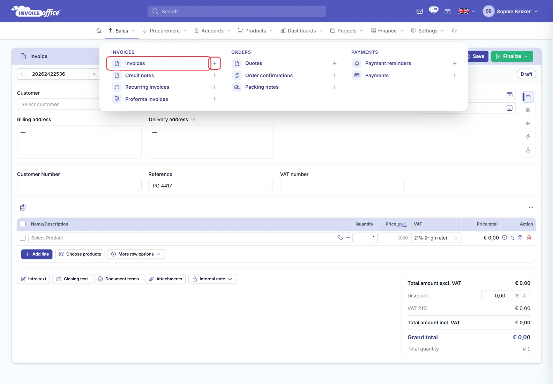
Task: Open the Finalize button dropdown
Action: pos(526,56)
